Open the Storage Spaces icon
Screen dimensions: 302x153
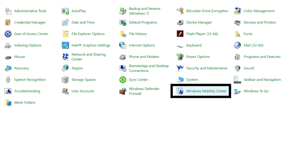tap(65, 80)
